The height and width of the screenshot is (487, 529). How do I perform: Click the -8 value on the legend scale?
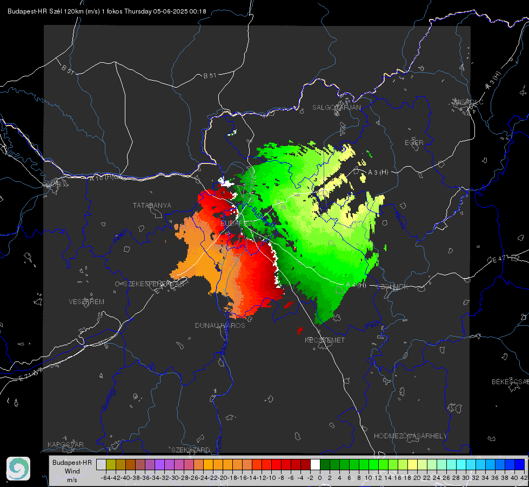point(280,478)
